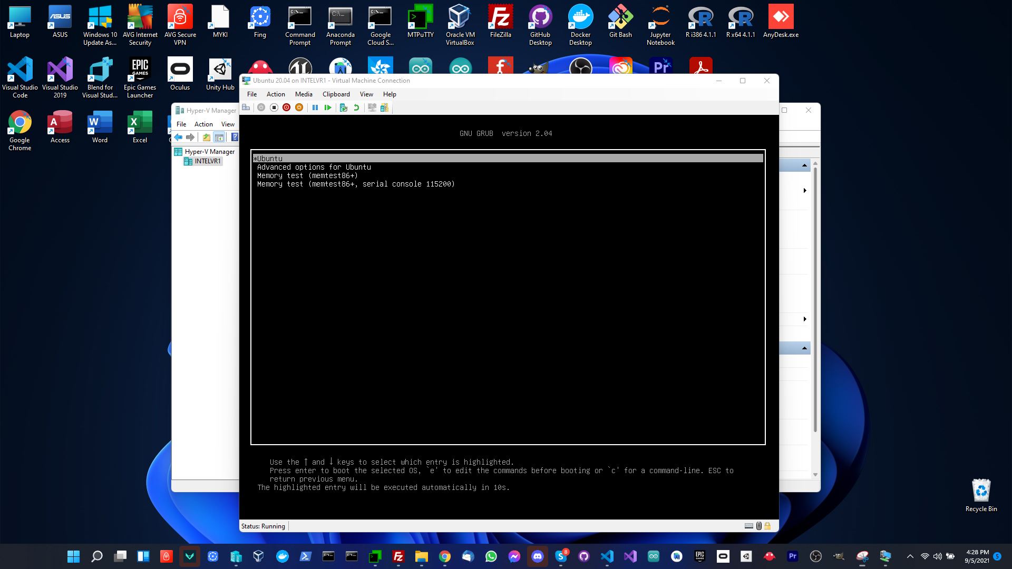Save VM state with the orange power icon

click(299, 107)
